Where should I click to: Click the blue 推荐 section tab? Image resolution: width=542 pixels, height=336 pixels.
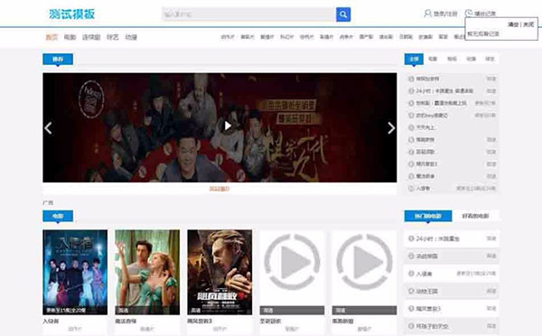(58, 59)
